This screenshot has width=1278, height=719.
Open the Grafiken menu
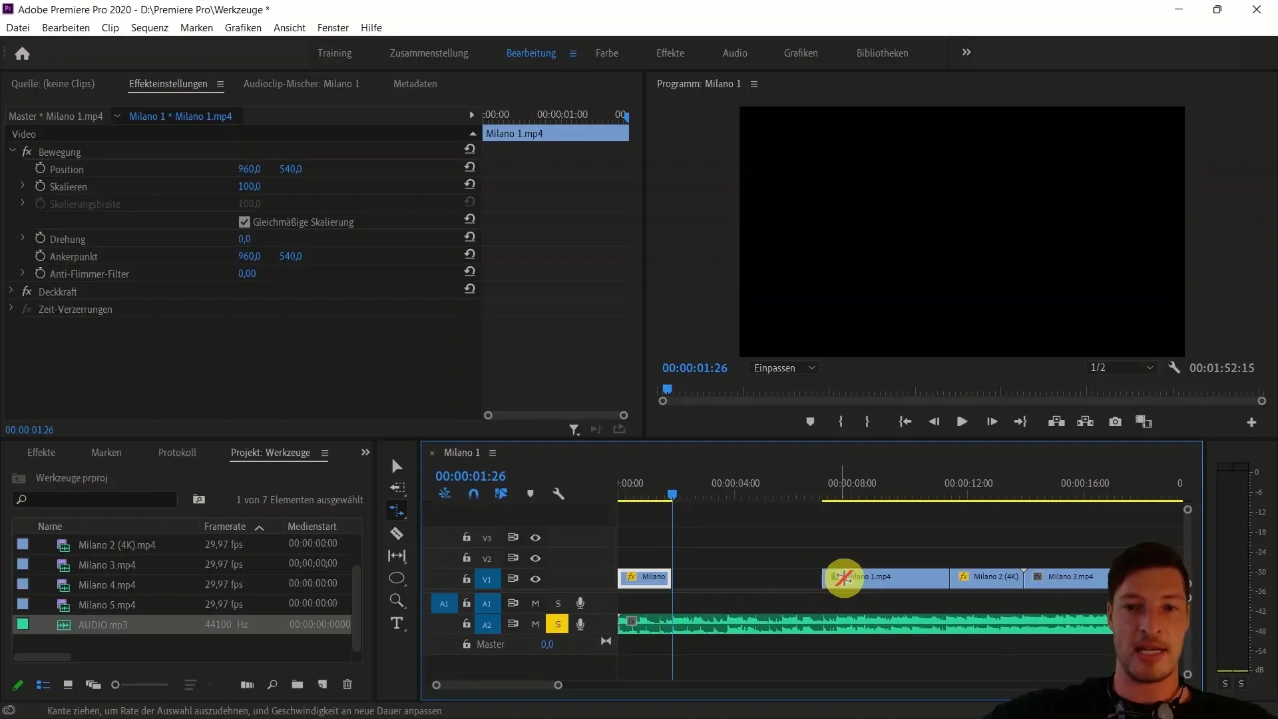(x=243, y=28)
